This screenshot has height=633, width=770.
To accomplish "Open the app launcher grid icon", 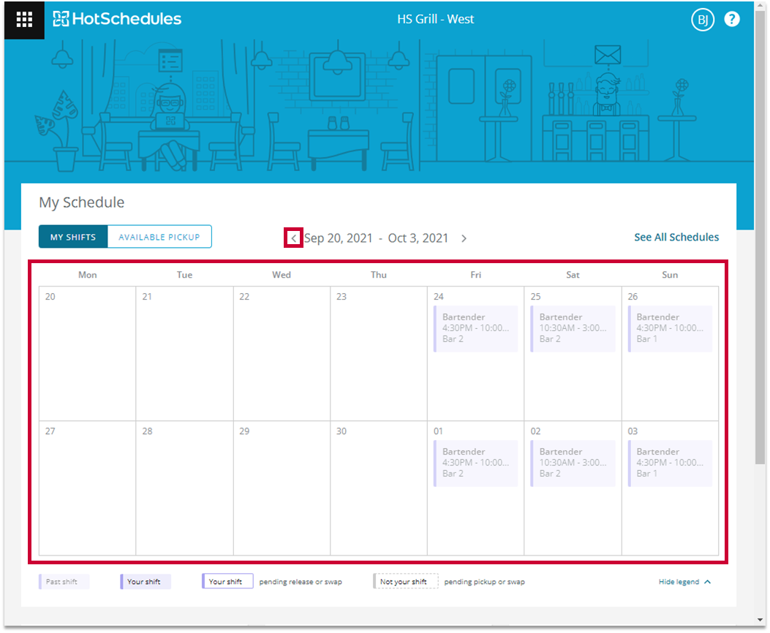I will click(x=24, y=20).
